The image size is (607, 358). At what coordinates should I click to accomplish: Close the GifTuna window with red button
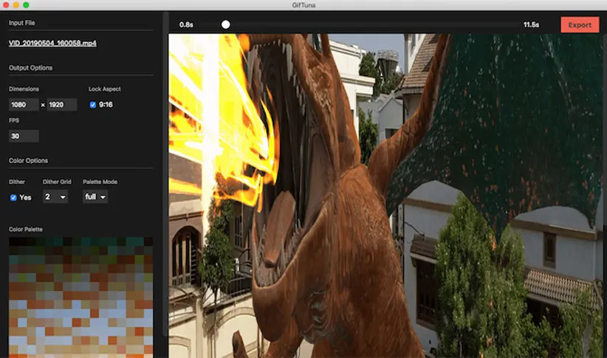[x=6, y=5]
